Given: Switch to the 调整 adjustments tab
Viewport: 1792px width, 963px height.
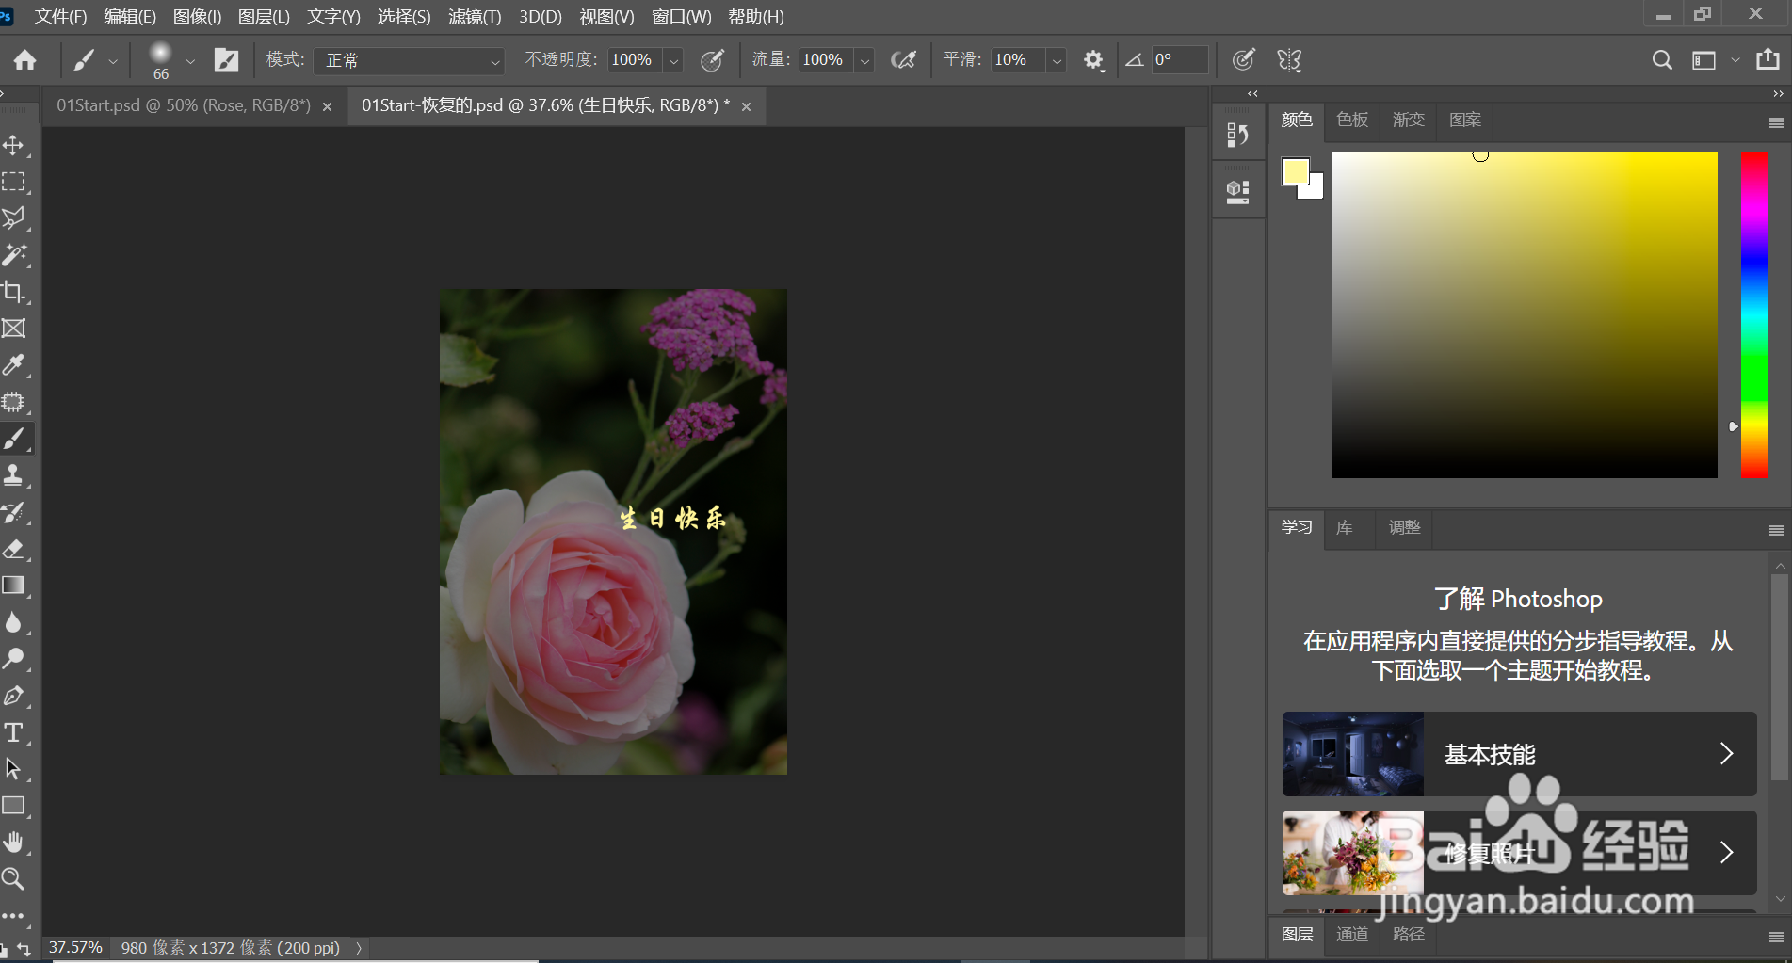Looking at the screenshot, I should tap(1404, 527).
